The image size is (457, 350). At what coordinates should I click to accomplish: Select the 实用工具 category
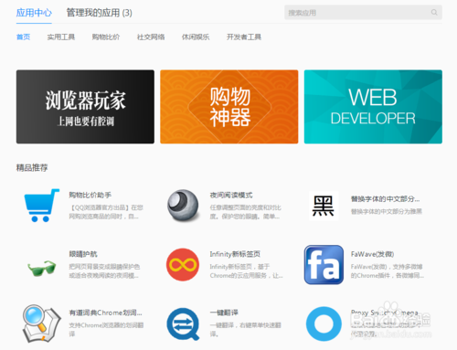click(x=61, y=37)
